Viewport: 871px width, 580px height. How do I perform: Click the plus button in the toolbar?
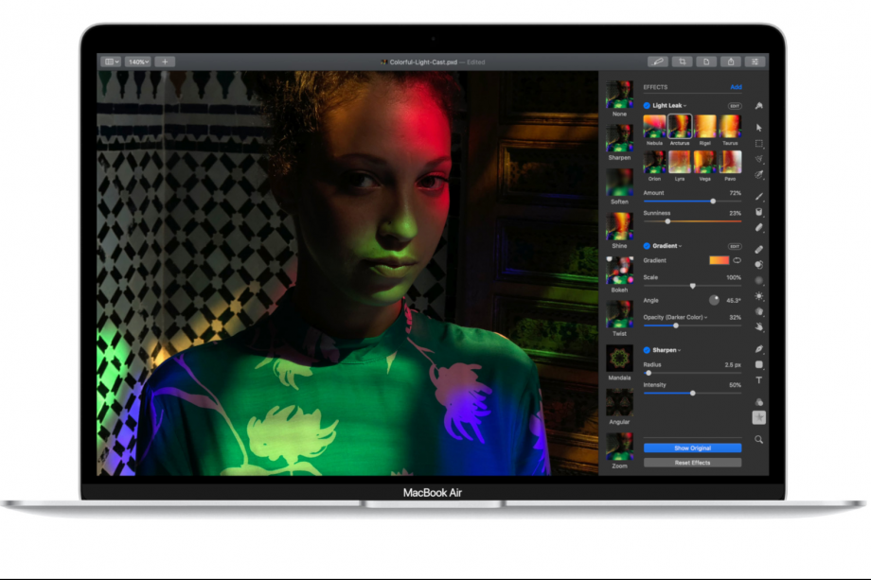tap(165, 62)
